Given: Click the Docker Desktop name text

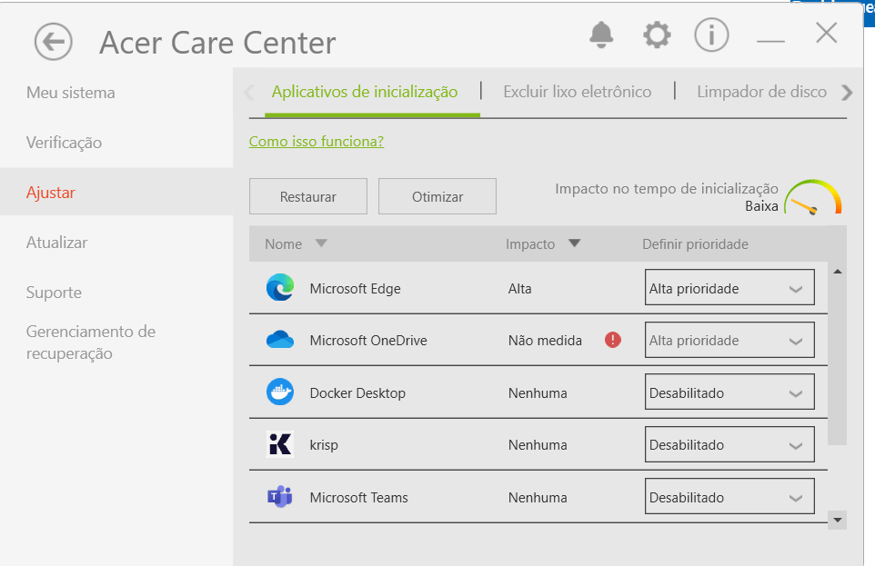Looking at the screenshot, I should [x=357, y=392].
